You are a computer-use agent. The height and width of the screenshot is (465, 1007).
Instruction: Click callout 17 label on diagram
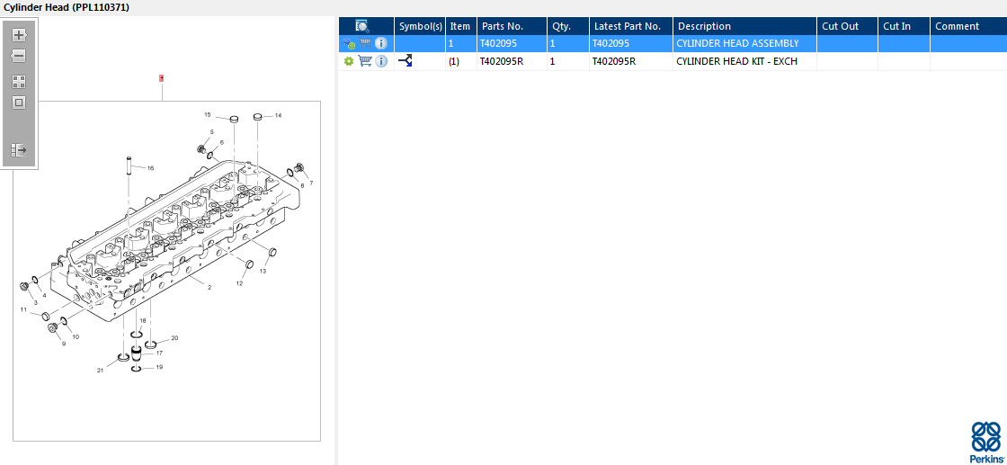tap(158, 353)
